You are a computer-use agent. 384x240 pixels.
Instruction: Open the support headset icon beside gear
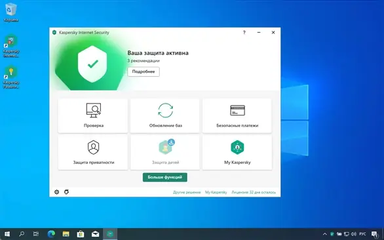click(66, 192)
